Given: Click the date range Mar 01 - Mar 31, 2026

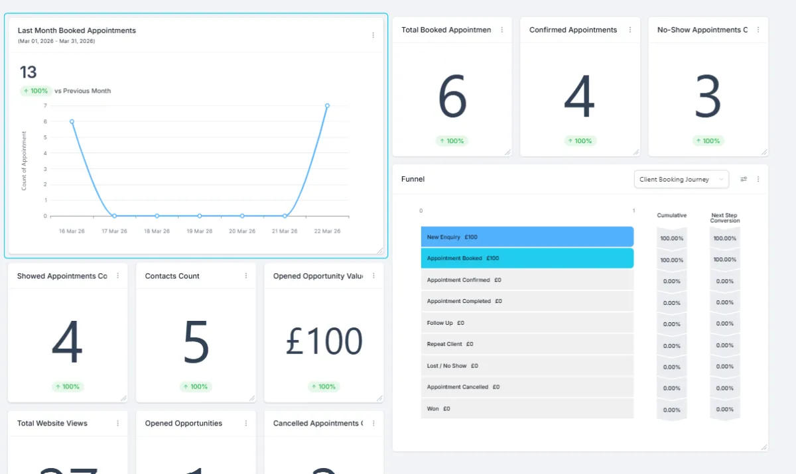Looking at the screenshot, I should pos(56,41).
